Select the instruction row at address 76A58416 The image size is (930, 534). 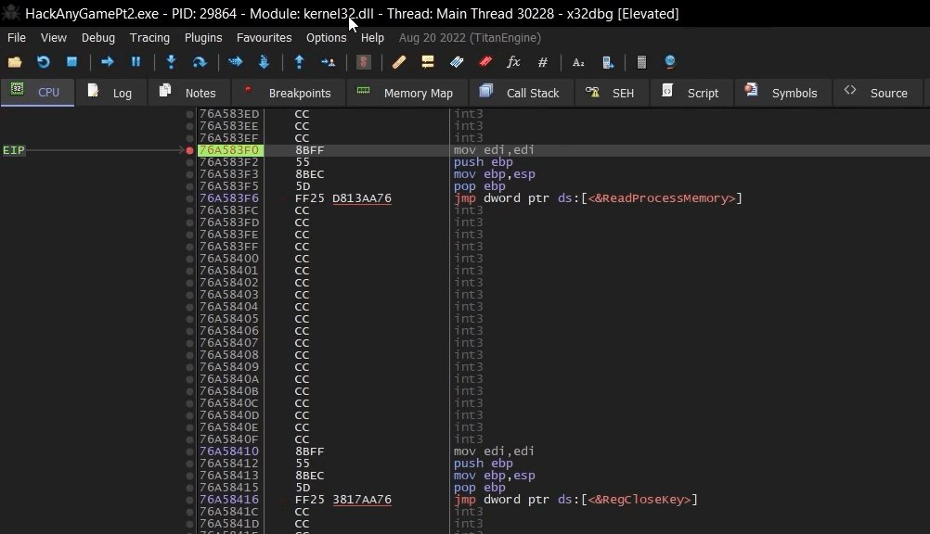[x=418, y=500]
